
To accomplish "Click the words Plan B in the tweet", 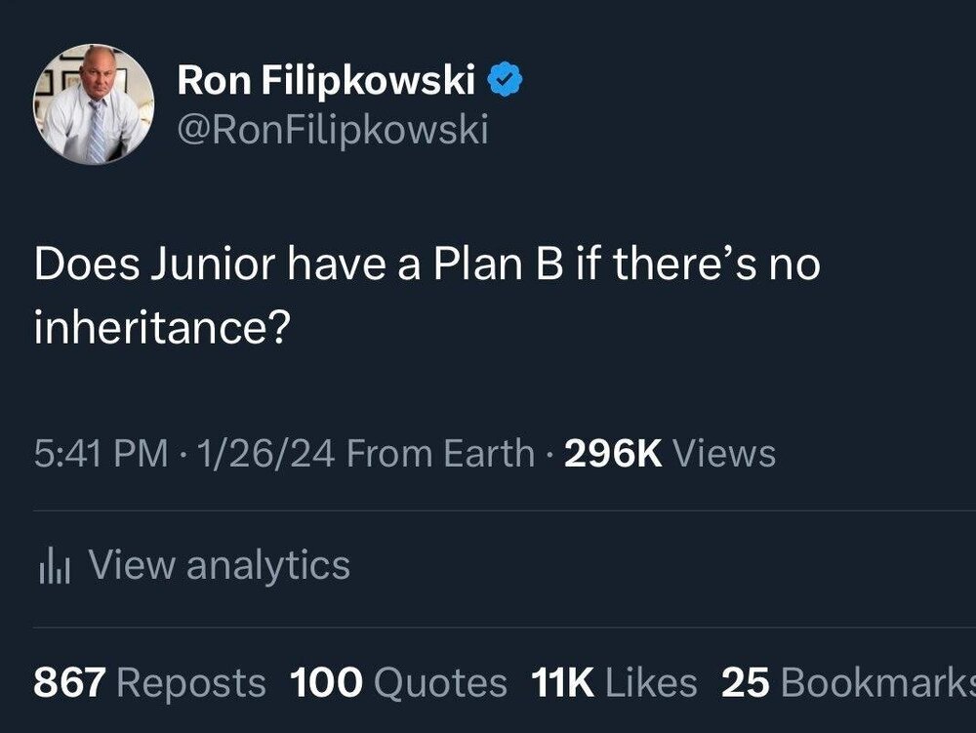I will pos(493,265).
